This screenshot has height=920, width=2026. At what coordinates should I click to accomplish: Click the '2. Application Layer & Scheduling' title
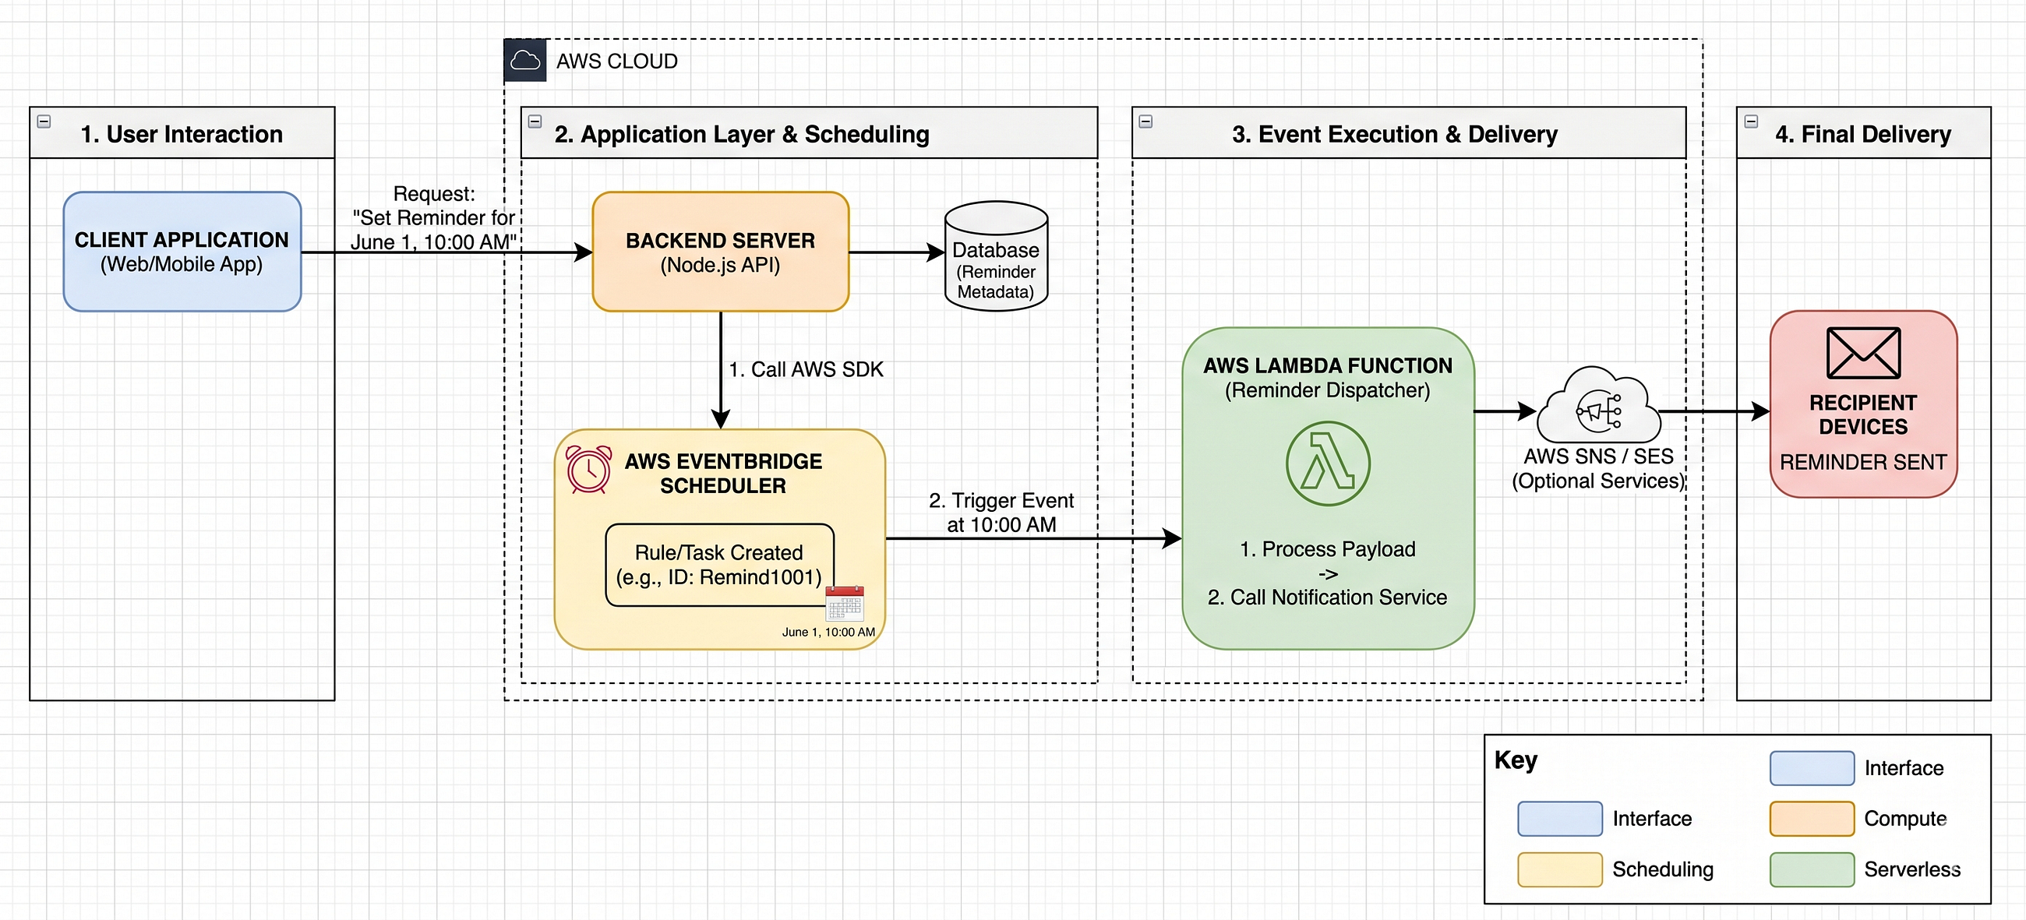[742, 135]
